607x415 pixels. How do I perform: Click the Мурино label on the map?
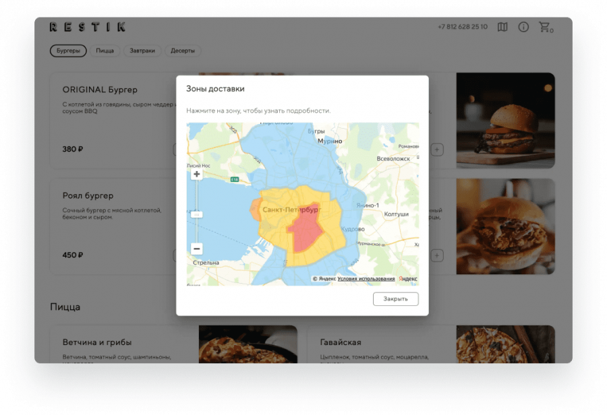(x=330, y=141)
